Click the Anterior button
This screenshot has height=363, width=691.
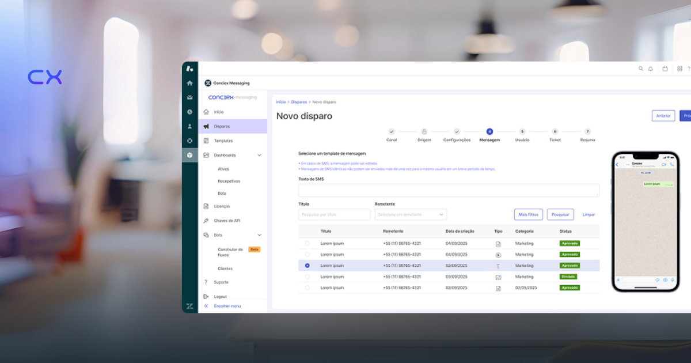(663, 116)
